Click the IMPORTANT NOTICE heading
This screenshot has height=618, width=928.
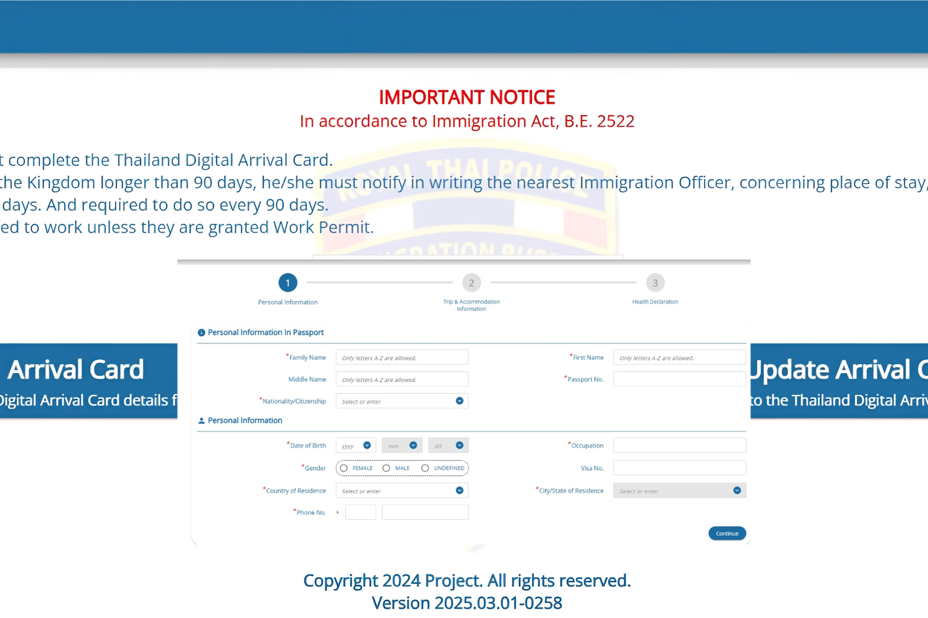tap(467, 97)
